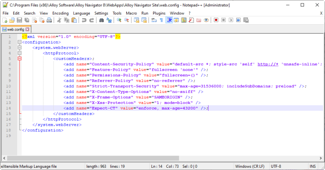Click the Cut scissors icon
The width and height of the screenshot is (325, 170).
pyautogui.click(x=59, y=20)
